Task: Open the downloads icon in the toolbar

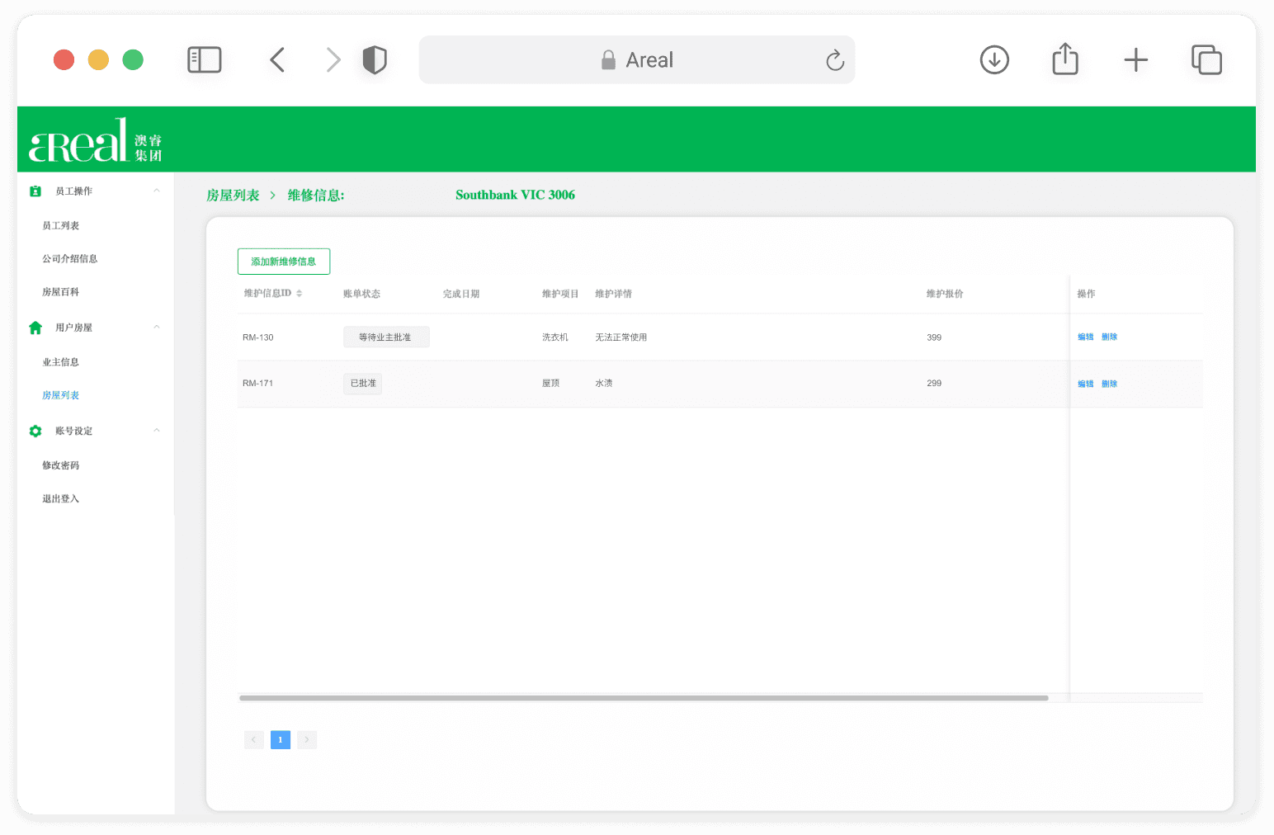Action: tap(994, 59)
